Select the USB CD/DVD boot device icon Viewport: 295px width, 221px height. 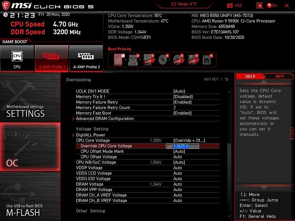click(x=178, y=60)
